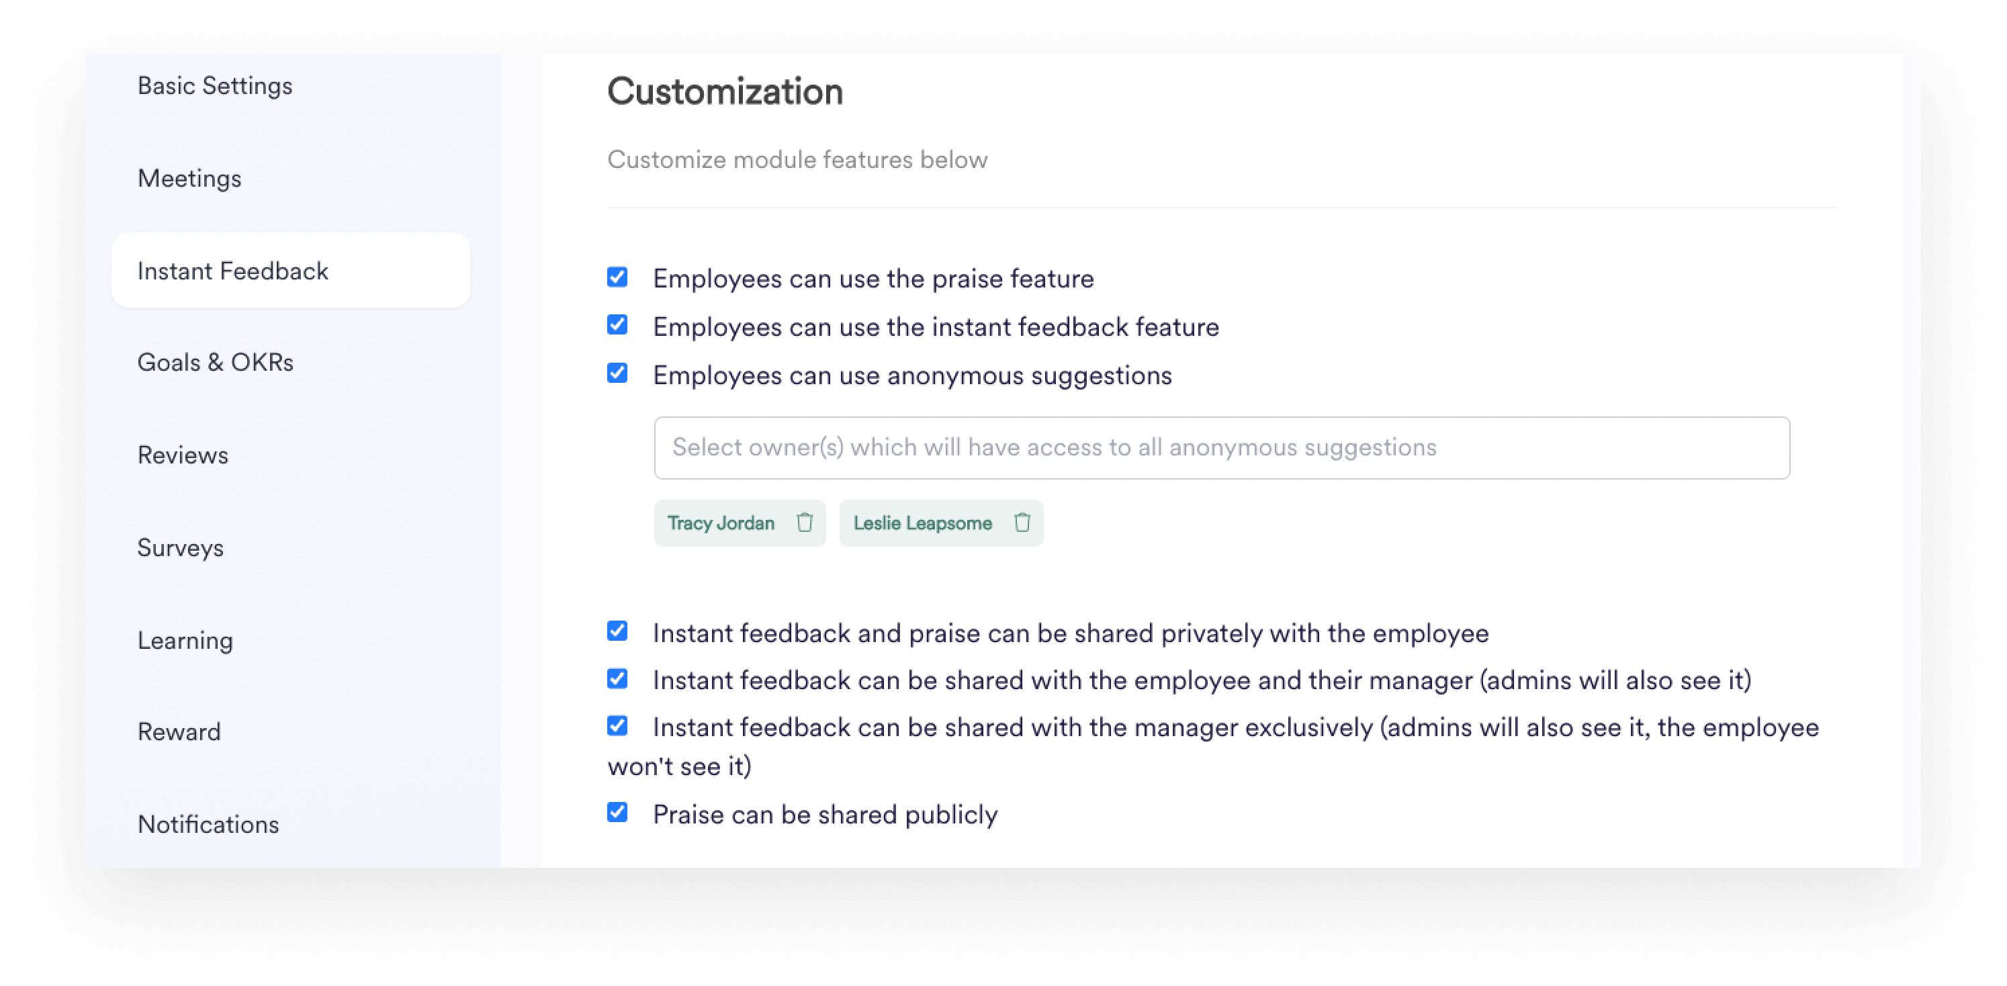This screenshot has width=2007, height=986.
Task: Open Basic Settings in sidebar
Action: point(215,86)
